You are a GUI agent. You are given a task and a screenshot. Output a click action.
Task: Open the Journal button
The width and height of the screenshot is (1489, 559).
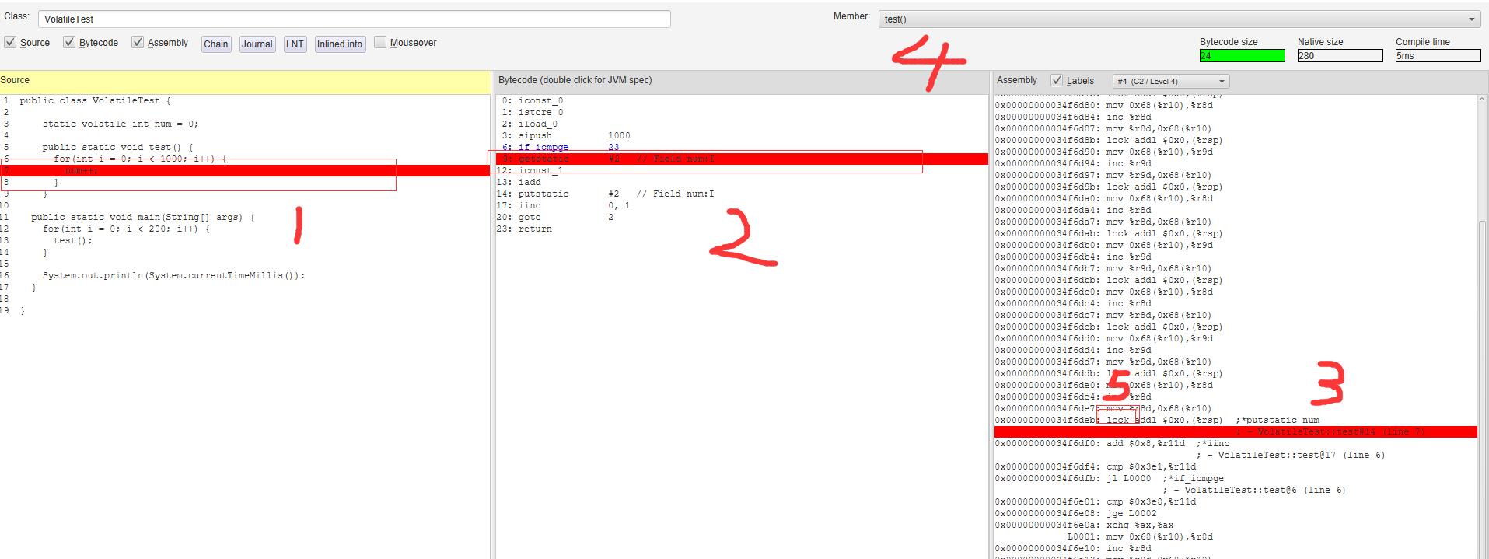point(257,44)
